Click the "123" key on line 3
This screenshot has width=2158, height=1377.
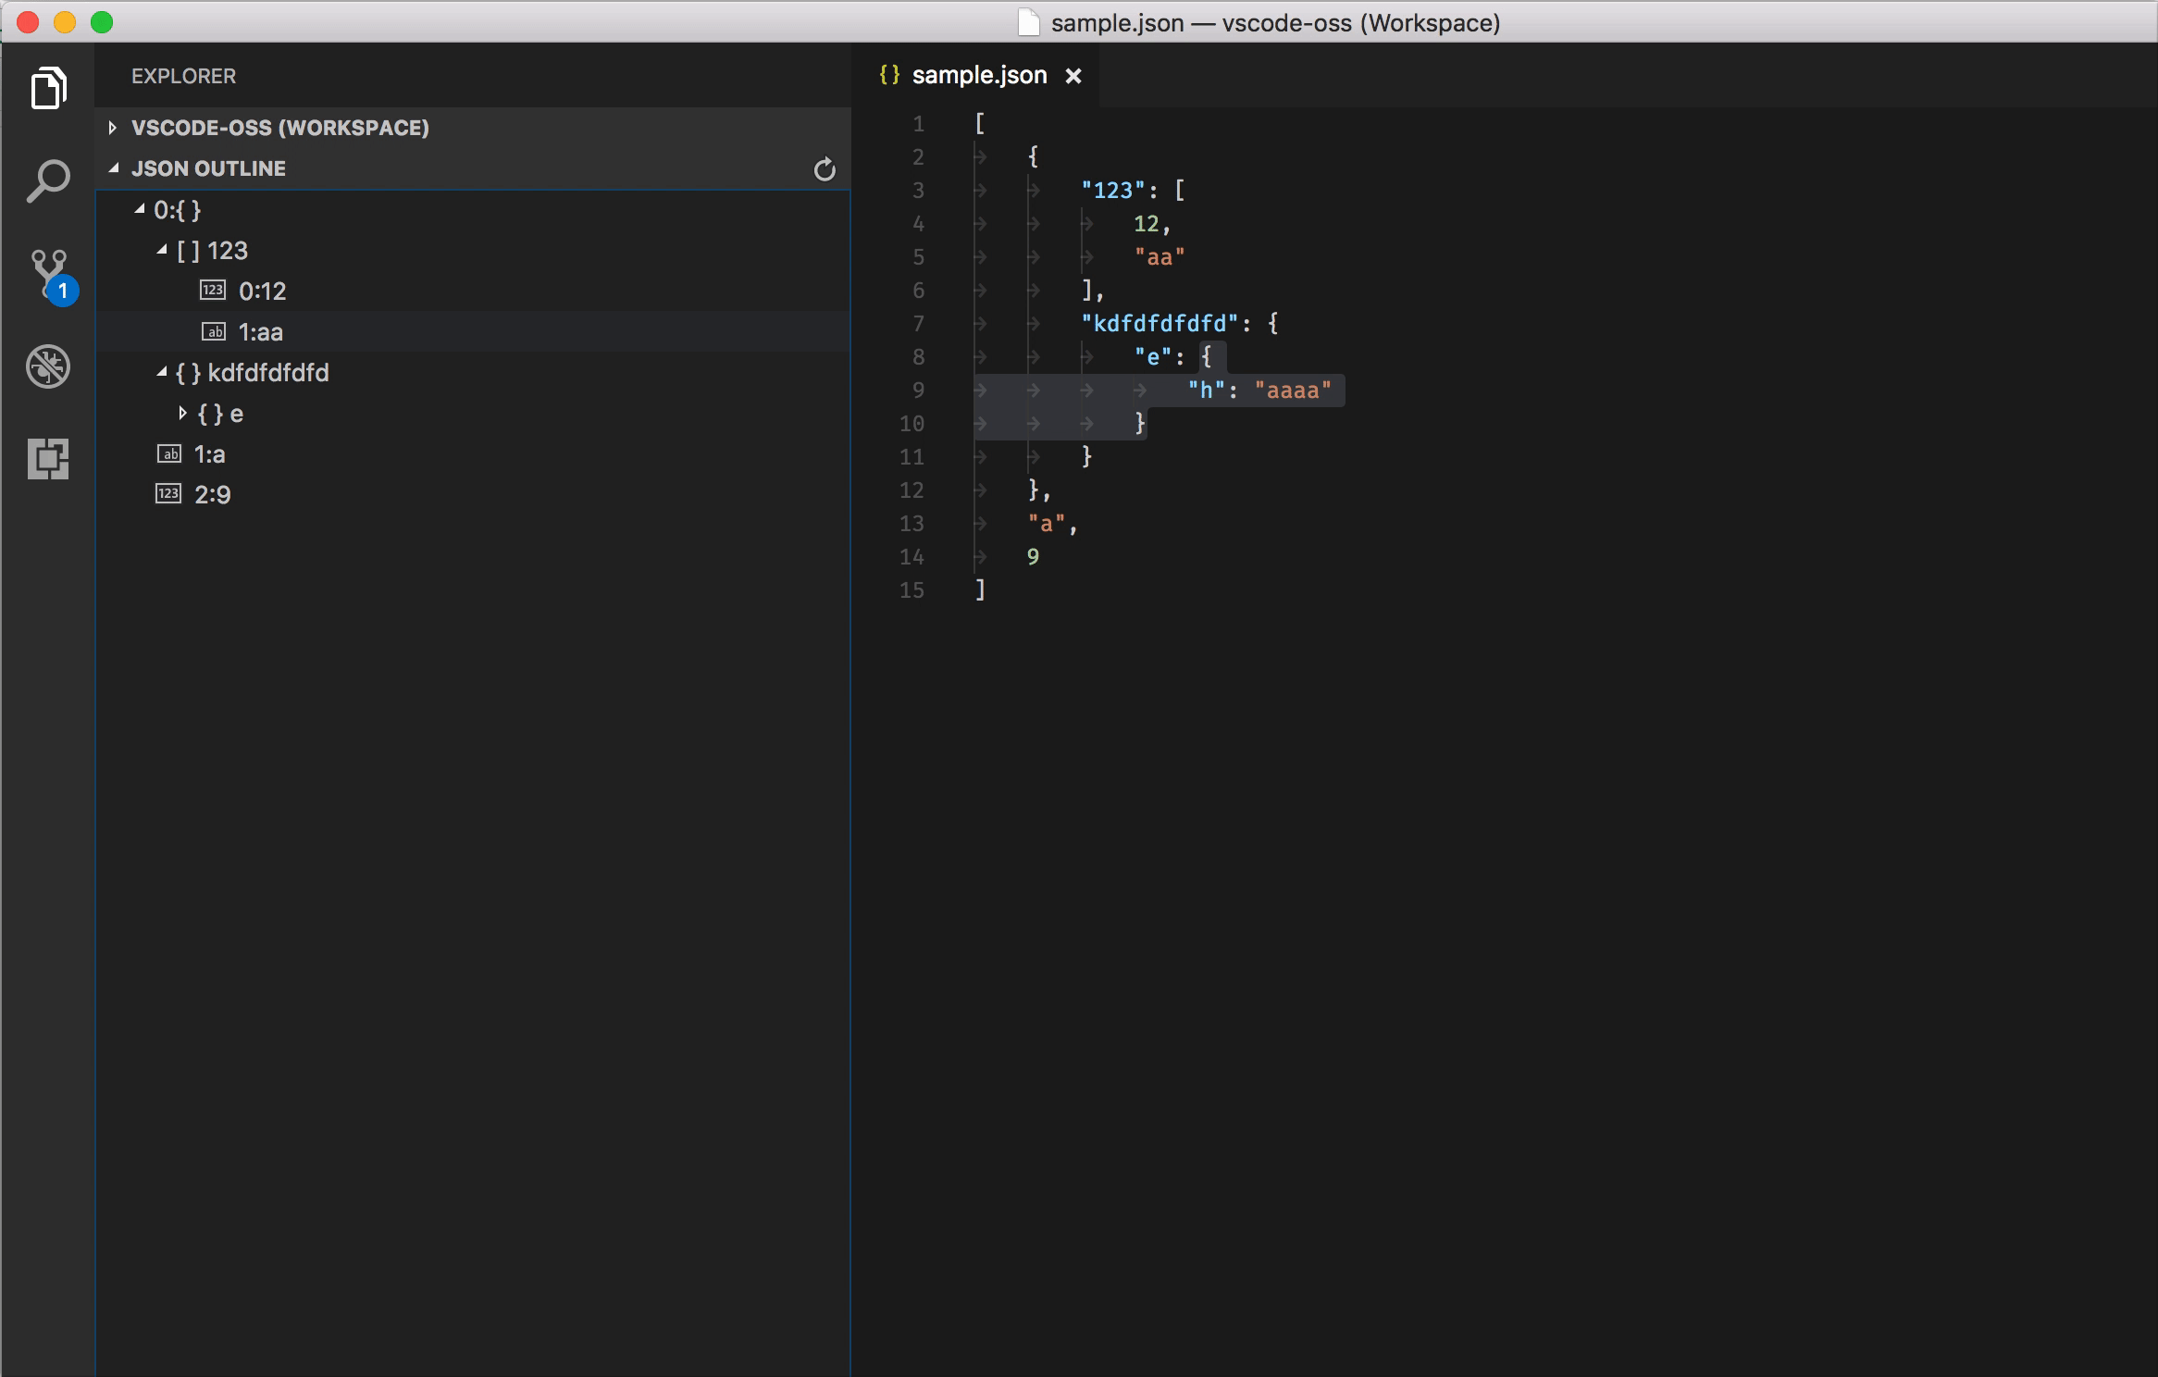pyautogui.click(x=1113, y=190)
